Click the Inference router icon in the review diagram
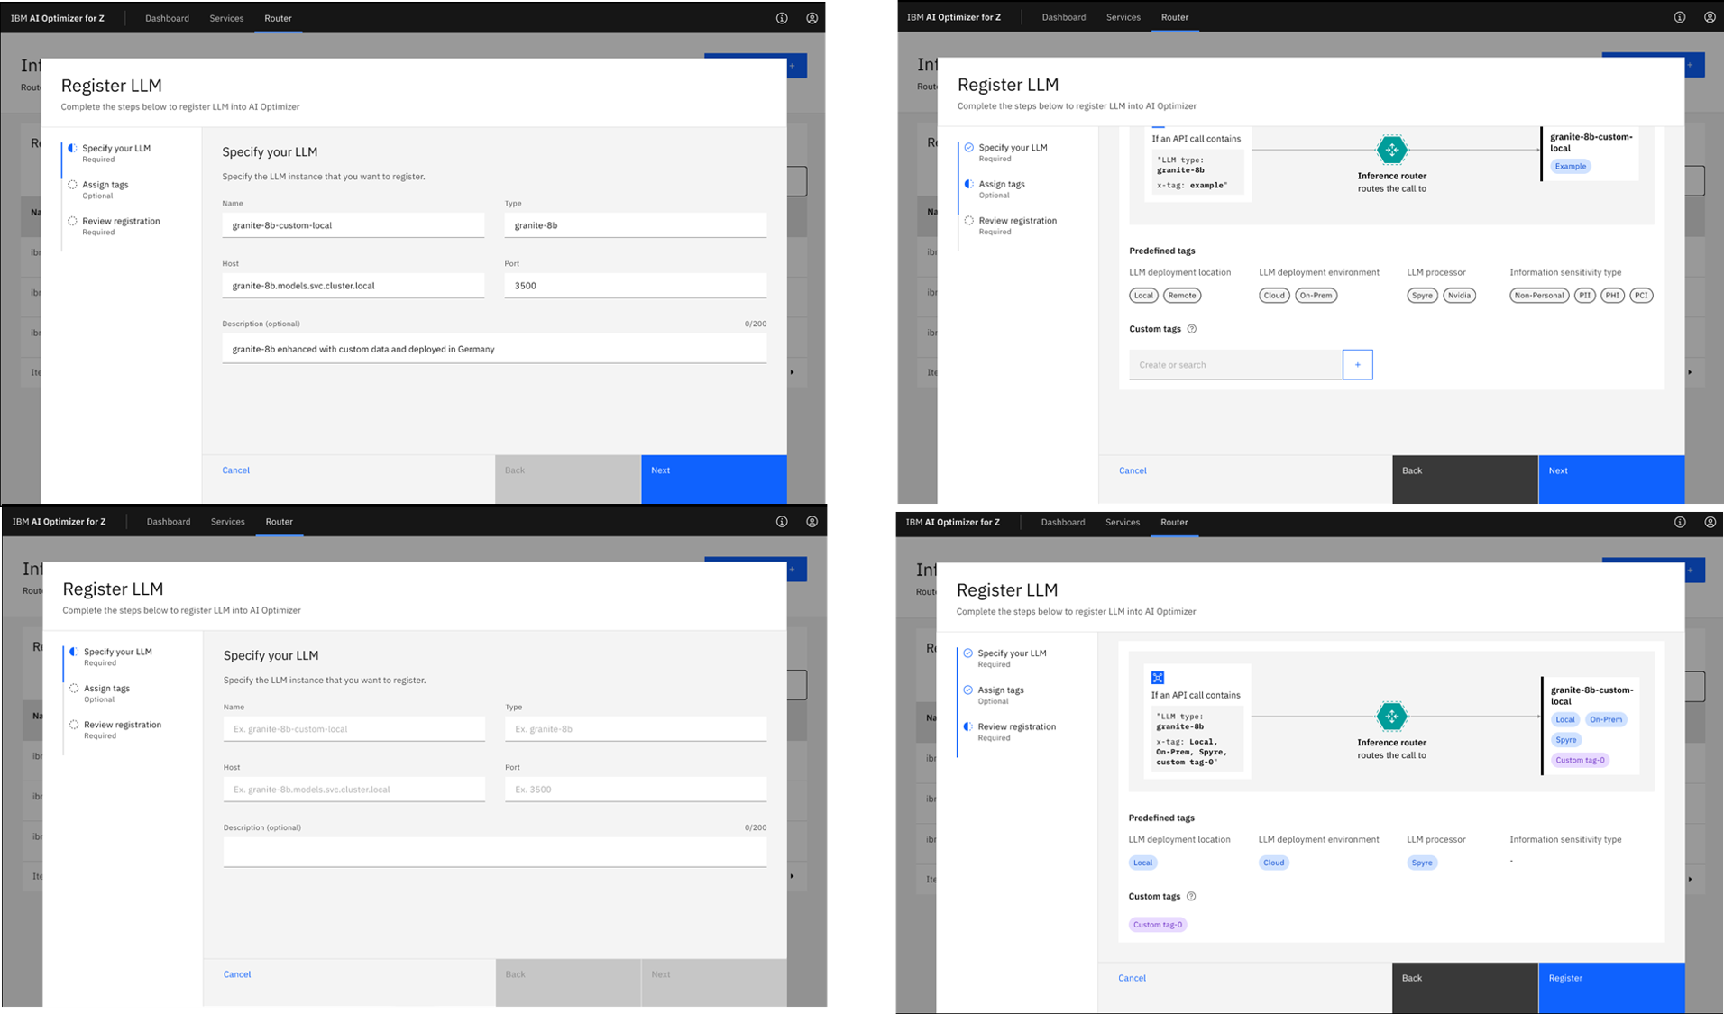The height and width of the screenshot is (1014, 1724). tap(1392, 717)
